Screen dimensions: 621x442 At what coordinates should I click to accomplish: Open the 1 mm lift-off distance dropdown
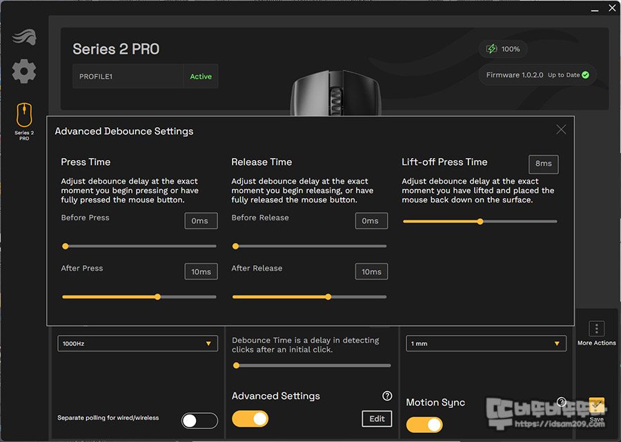(x=486, y=343)
